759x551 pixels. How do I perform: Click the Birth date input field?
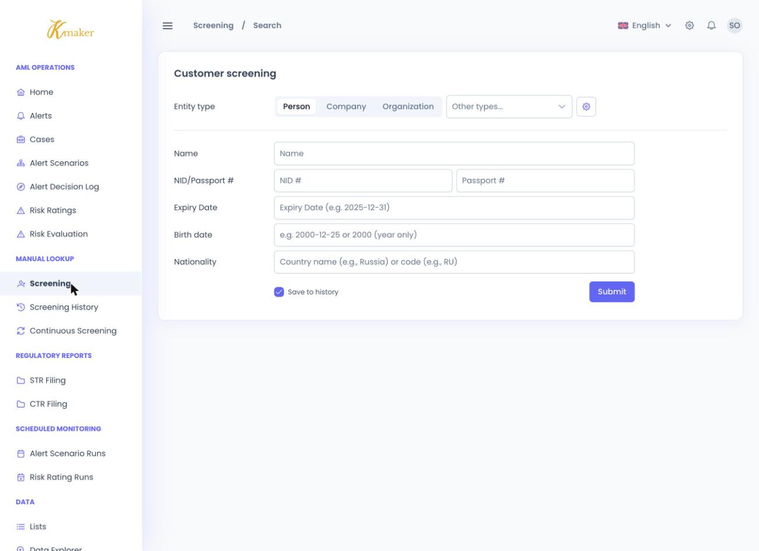click(454, 235)
